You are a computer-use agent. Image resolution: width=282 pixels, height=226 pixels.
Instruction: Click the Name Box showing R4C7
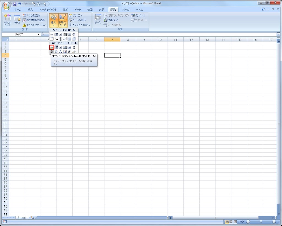pyautogui.click(x=19, y=34)
